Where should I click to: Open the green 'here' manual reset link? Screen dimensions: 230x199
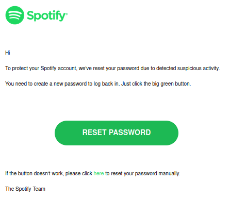click(98, 173)
